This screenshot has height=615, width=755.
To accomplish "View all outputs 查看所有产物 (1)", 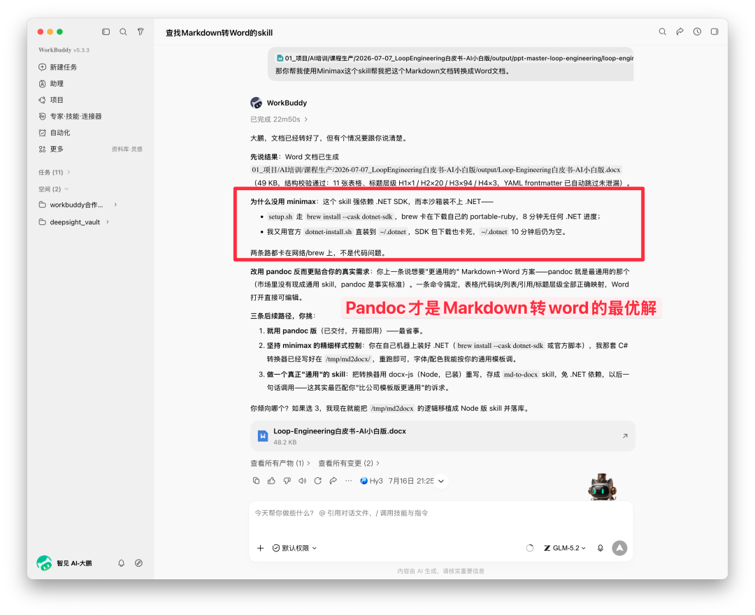I will (280, 463).
